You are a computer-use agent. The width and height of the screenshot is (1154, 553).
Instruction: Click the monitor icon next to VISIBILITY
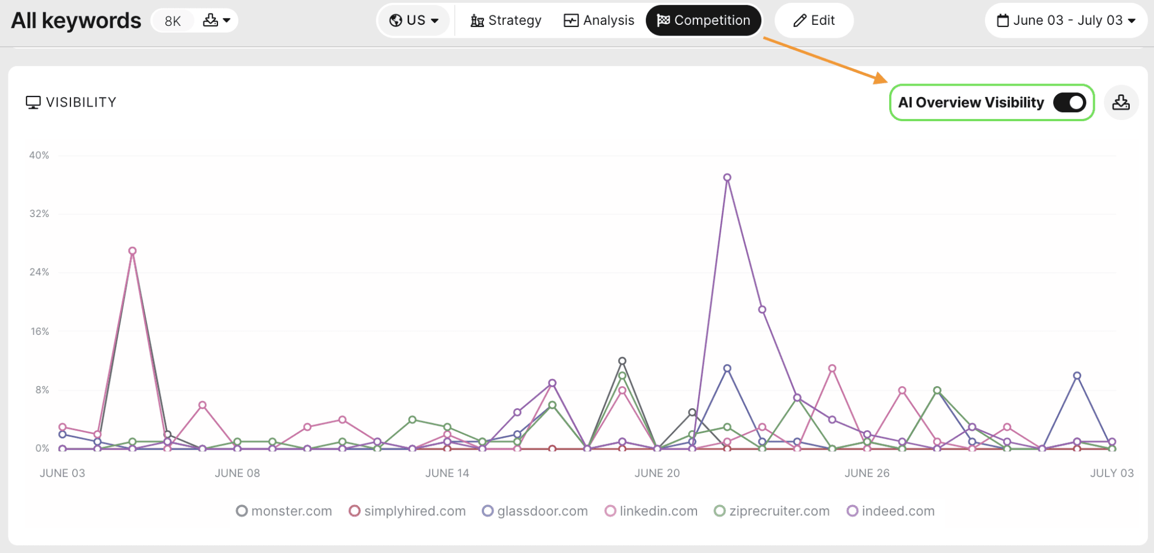(x=33, y=102)
